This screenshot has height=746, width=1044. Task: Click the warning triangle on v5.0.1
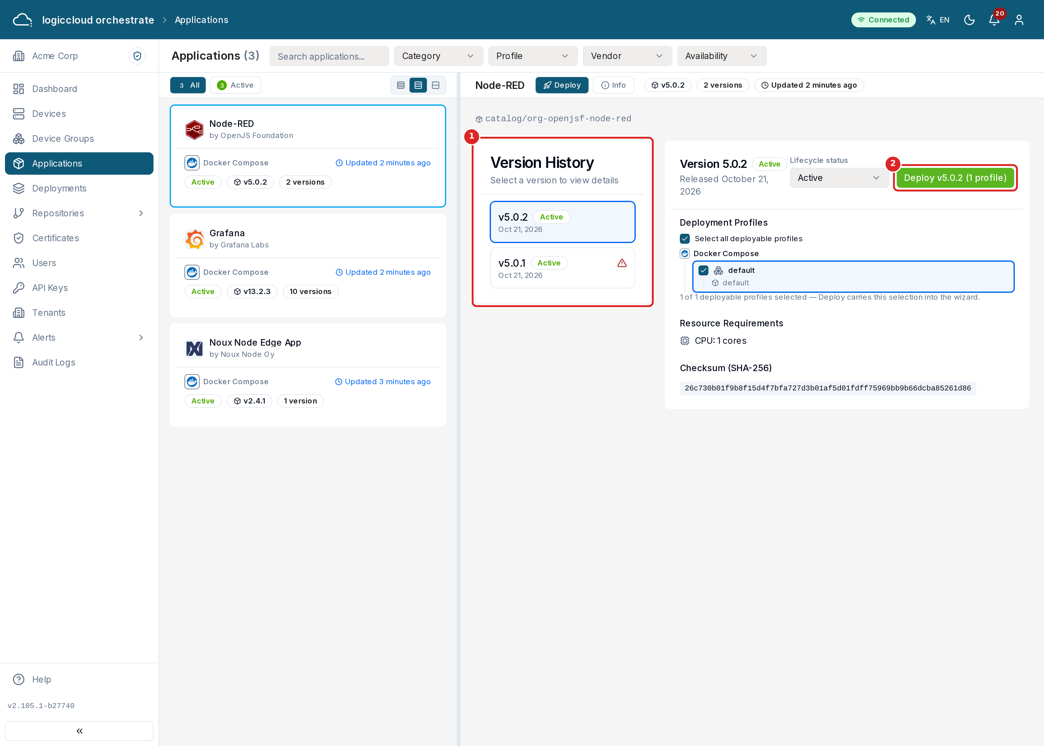pyautogui.click(x=622, y=263)
